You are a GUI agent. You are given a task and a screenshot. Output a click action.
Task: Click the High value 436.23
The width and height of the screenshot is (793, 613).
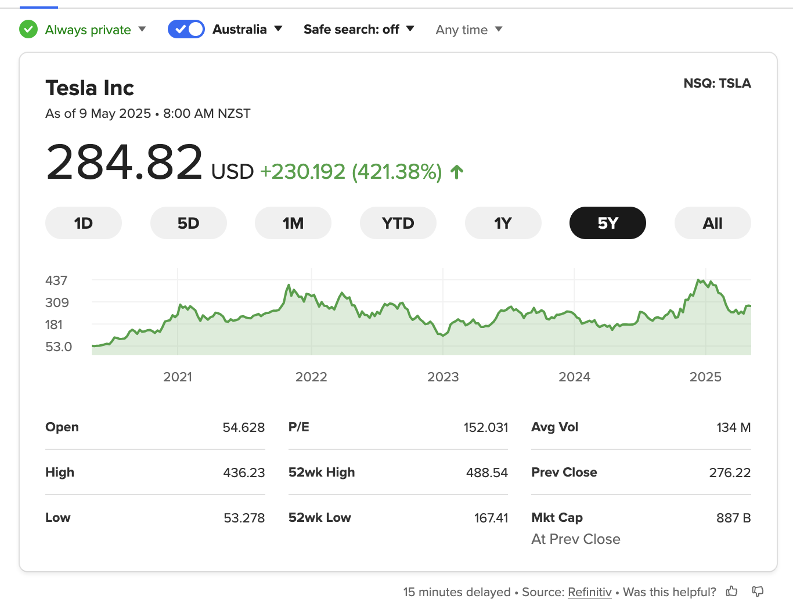[244, 473]
